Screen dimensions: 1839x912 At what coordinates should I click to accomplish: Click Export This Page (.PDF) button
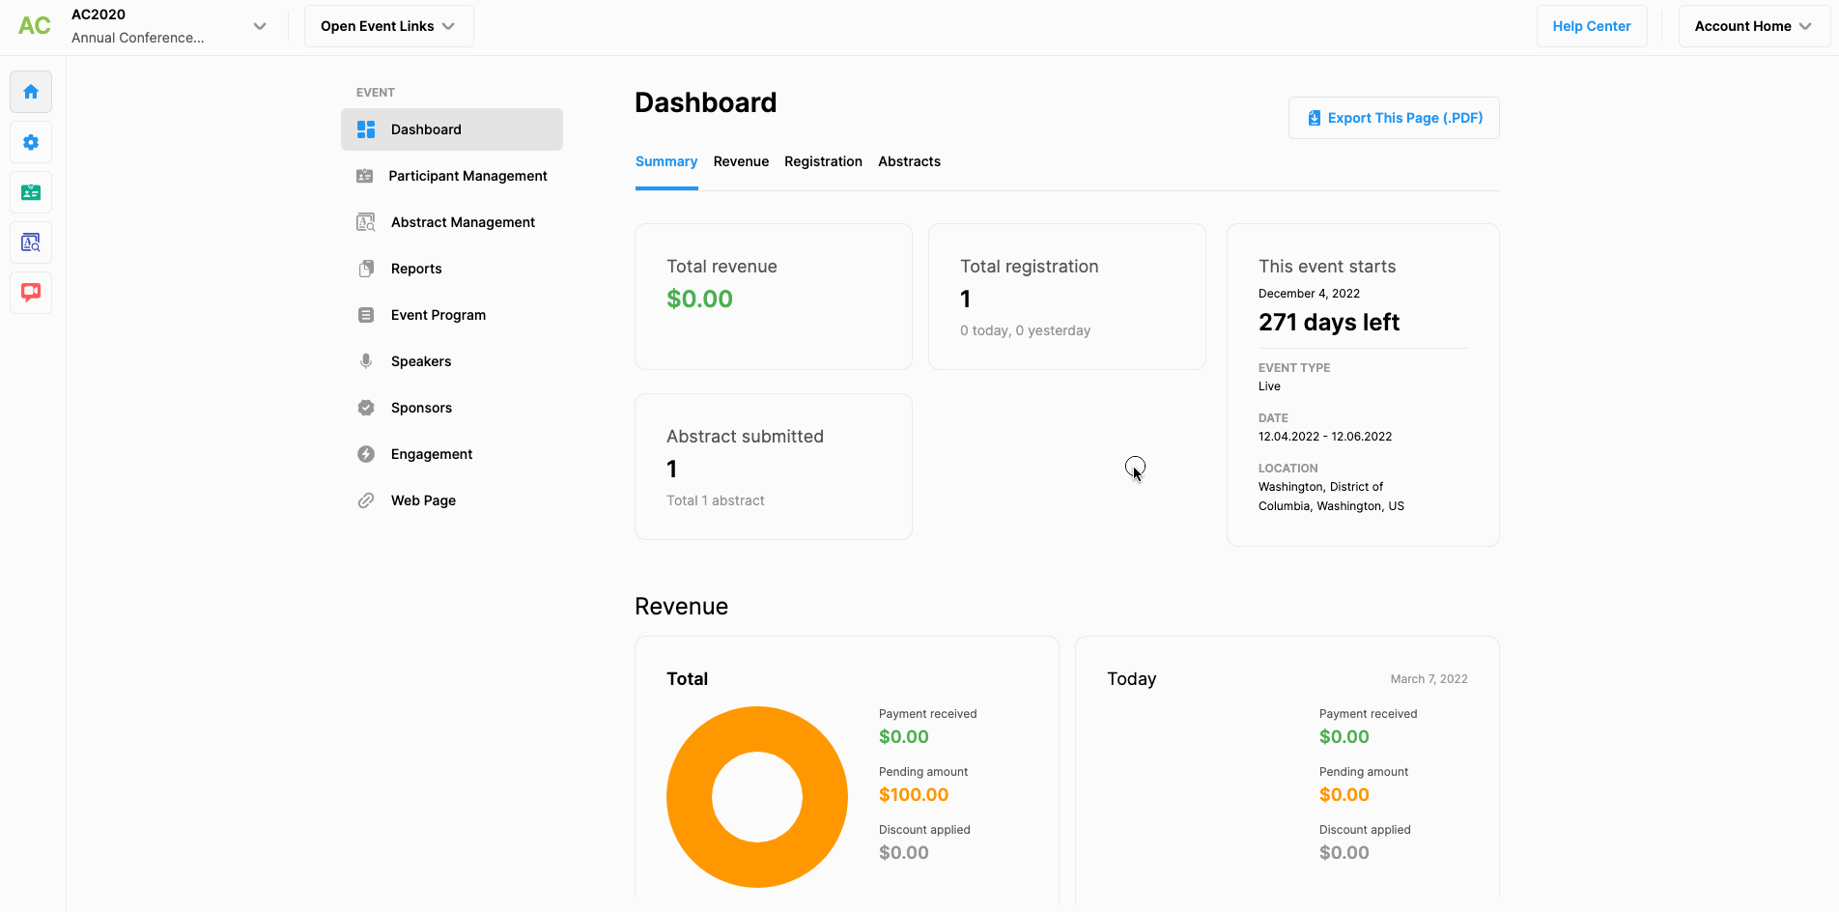1394,118
